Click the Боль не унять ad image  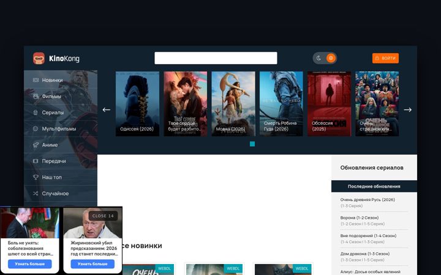click(30, 223)
